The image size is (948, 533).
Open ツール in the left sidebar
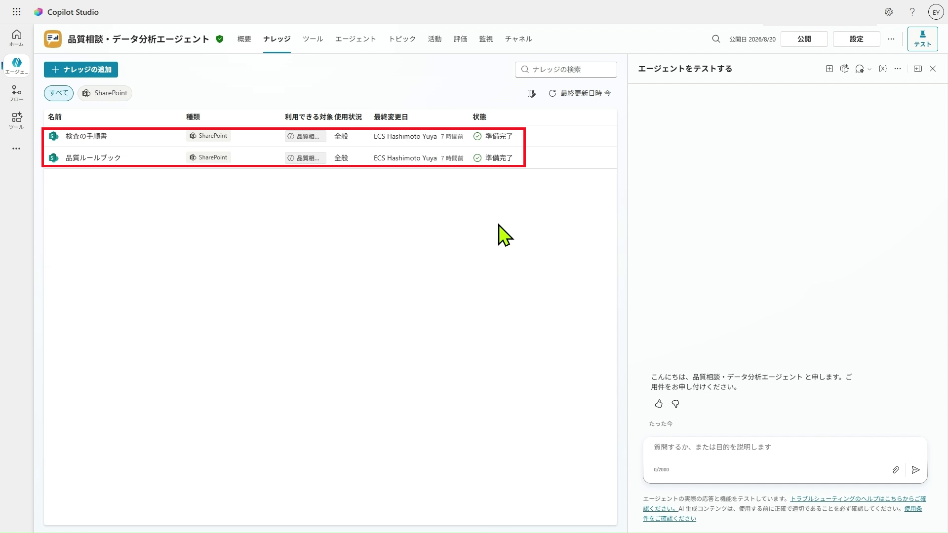[16, 121]
